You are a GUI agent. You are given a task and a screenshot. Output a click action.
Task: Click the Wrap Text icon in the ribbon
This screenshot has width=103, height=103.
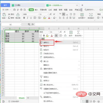(x=91, y=15)
